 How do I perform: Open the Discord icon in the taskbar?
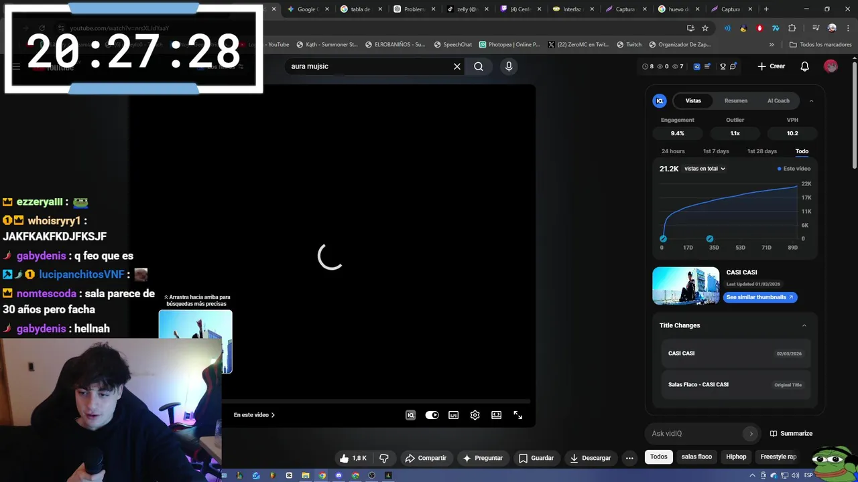coord(339,475)
